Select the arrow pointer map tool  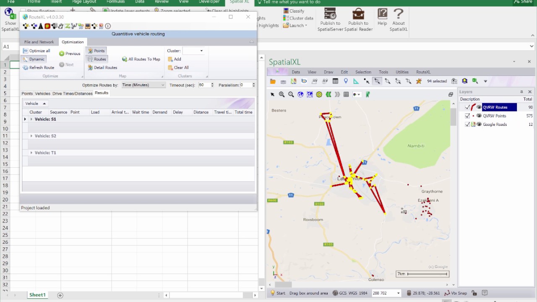pos(273,94)
